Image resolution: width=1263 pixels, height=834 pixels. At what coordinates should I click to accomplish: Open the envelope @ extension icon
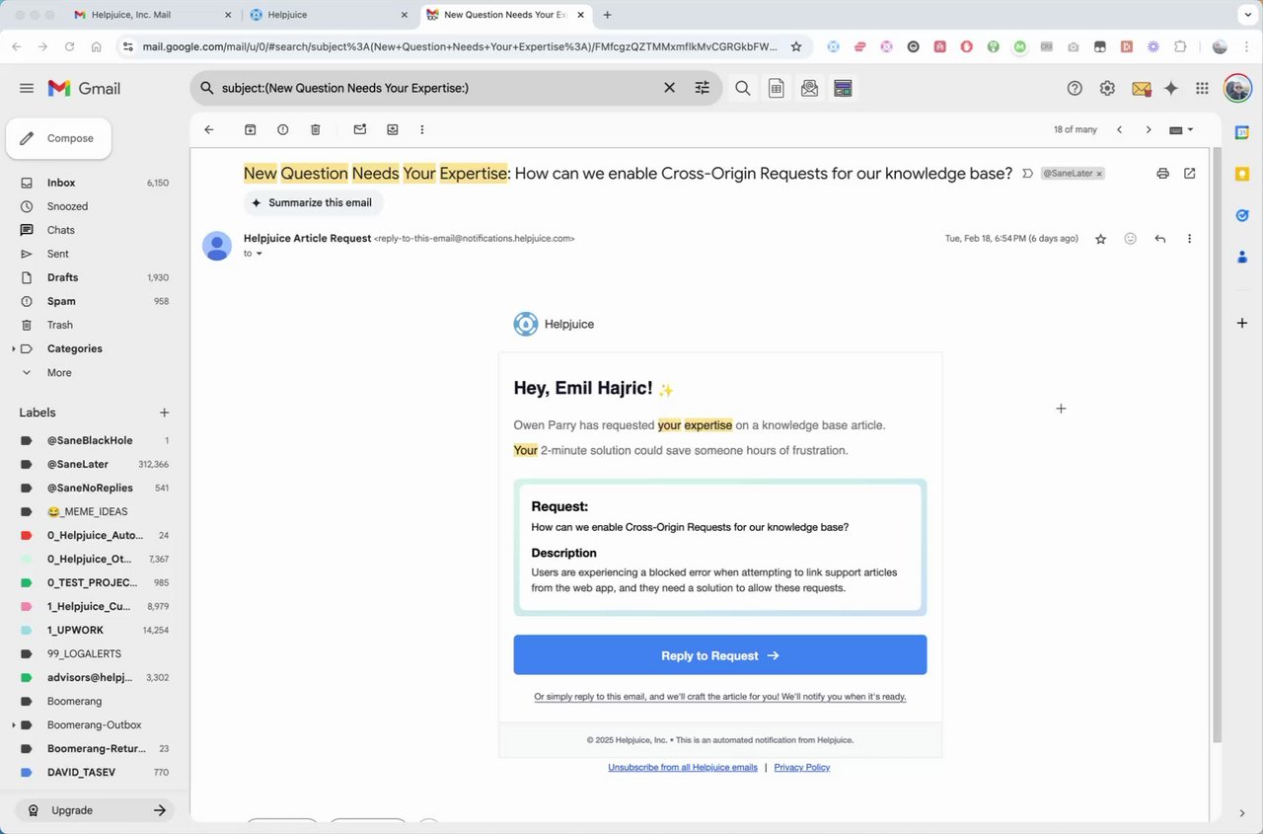(x=810, y=88)
